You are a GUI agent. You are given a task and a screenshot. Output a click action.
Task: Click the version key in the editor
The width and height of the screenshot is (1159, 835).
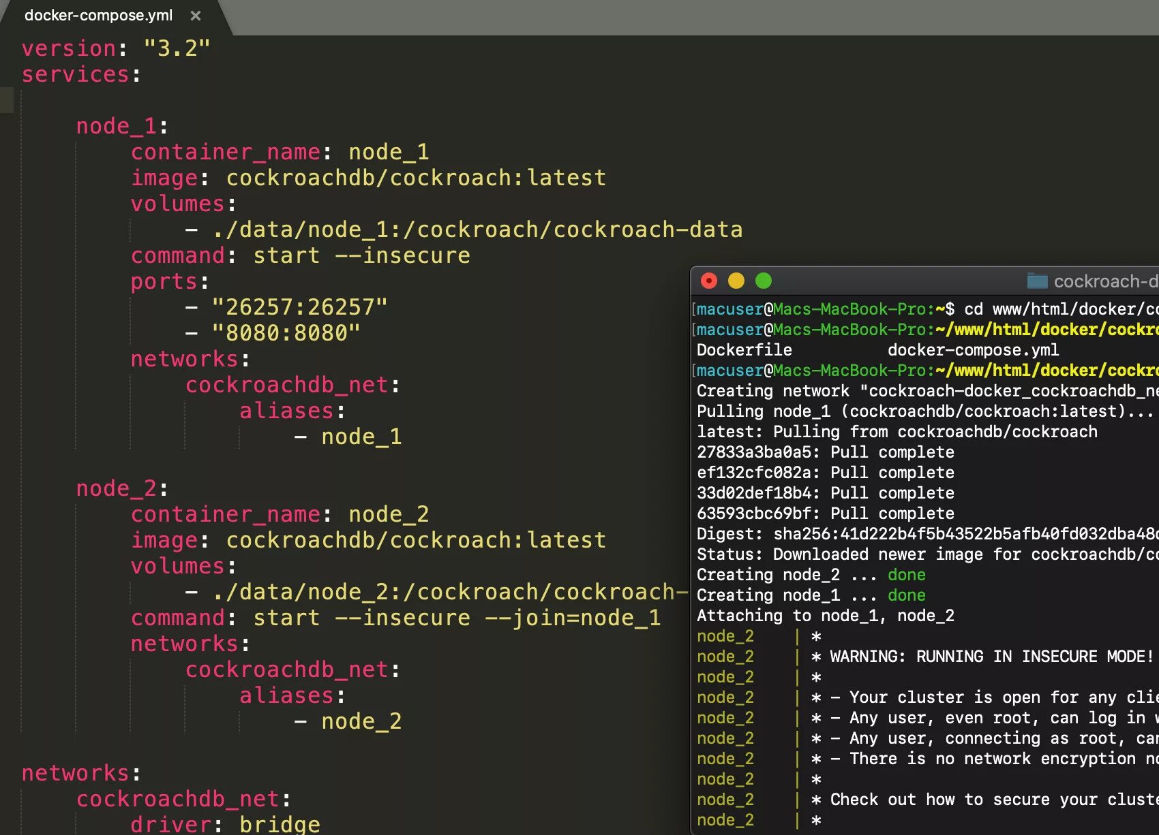point(69,48)
